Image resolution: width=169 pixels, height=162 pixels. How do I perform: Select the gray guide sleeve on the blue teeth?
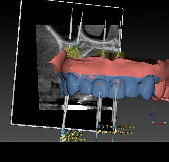[117, 83]
